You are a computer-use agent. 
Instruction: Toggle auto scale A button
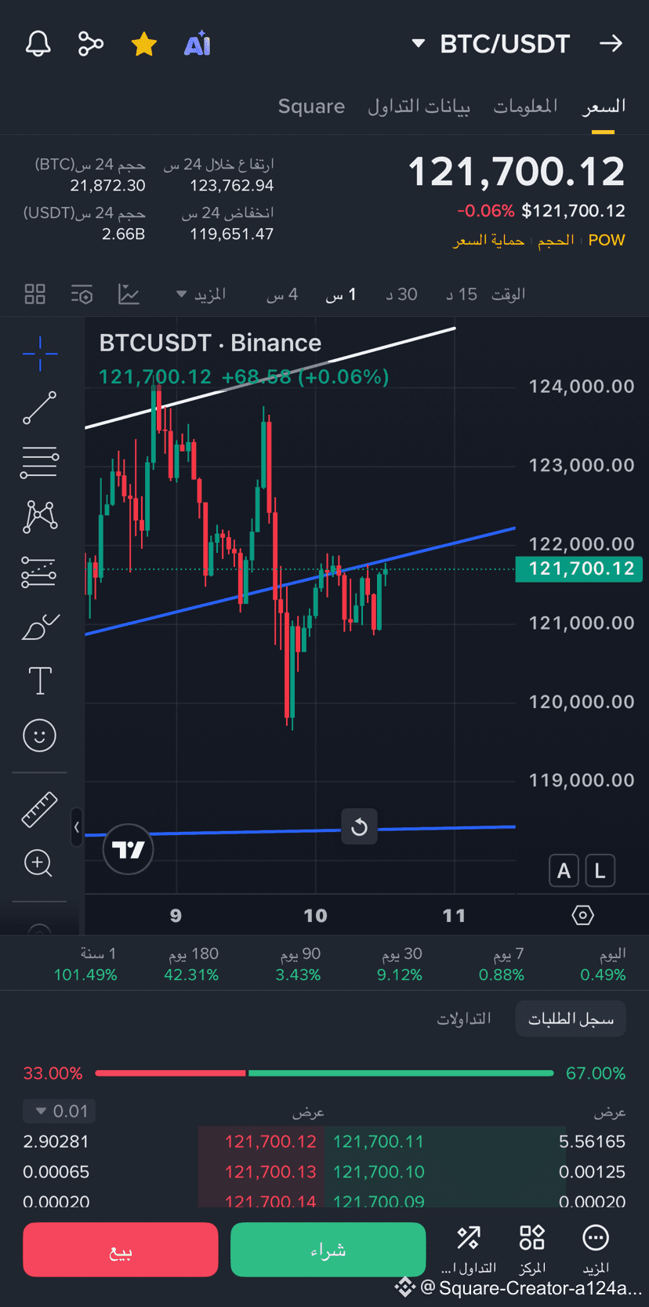pyautogui.click(x=564, y=871)
